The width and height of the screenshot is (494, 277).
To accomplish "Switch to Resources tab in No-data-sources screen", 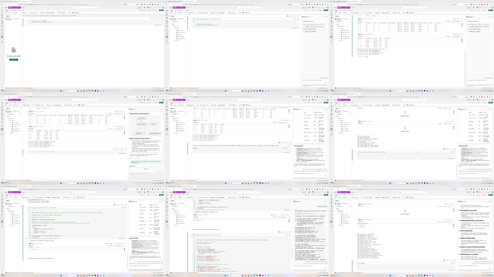I will tap(17, 19).
